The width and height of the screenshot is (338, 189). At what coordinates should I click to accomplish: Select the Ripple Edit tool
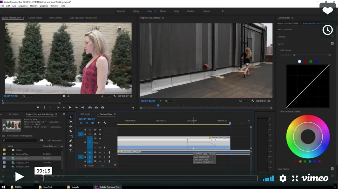tap(71, 126)
